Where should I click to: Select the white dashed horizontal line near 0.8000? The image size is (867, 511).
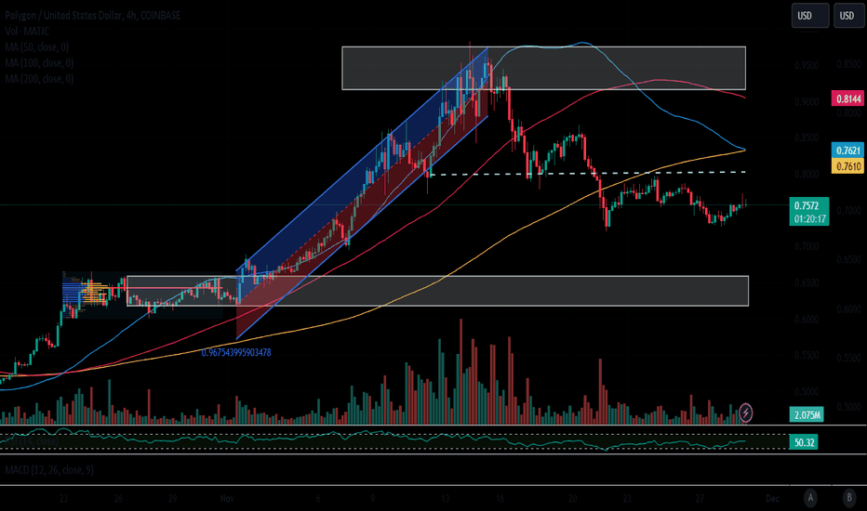pyautogui.click(x=587, y=174)
